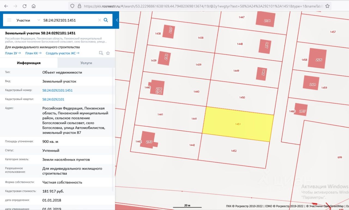Open the План ЗУ link
This screenshot has width=349, height=210.
13,53
